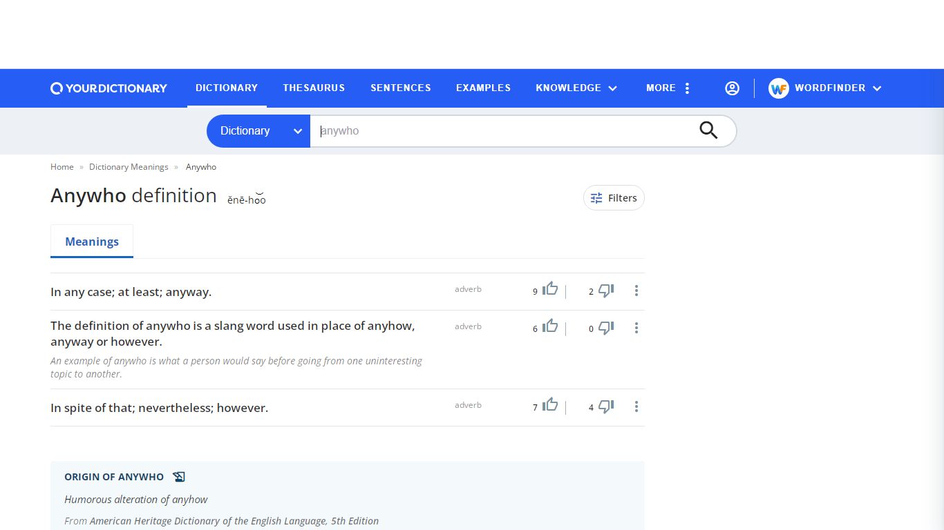Open the user account icon

[x=732, y=88]
